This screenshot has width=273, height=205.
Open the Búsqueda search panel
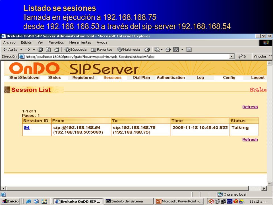76,50
